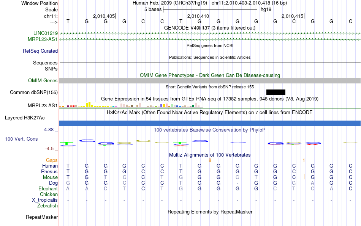Click the -4.5 PhyloP lower scale value
361x226 pixels.
(49, 149)
